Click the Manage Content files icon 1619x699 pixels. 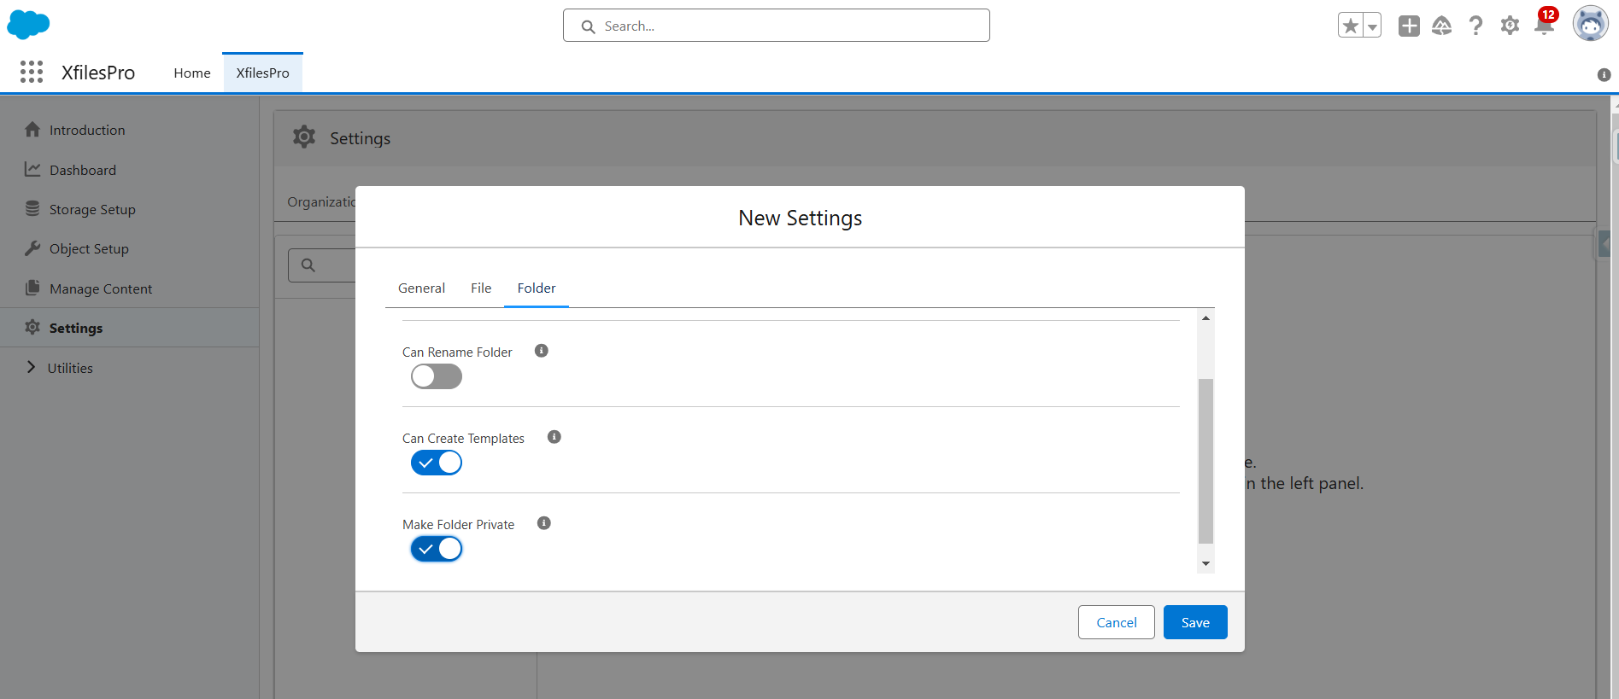tap(32, 288)
